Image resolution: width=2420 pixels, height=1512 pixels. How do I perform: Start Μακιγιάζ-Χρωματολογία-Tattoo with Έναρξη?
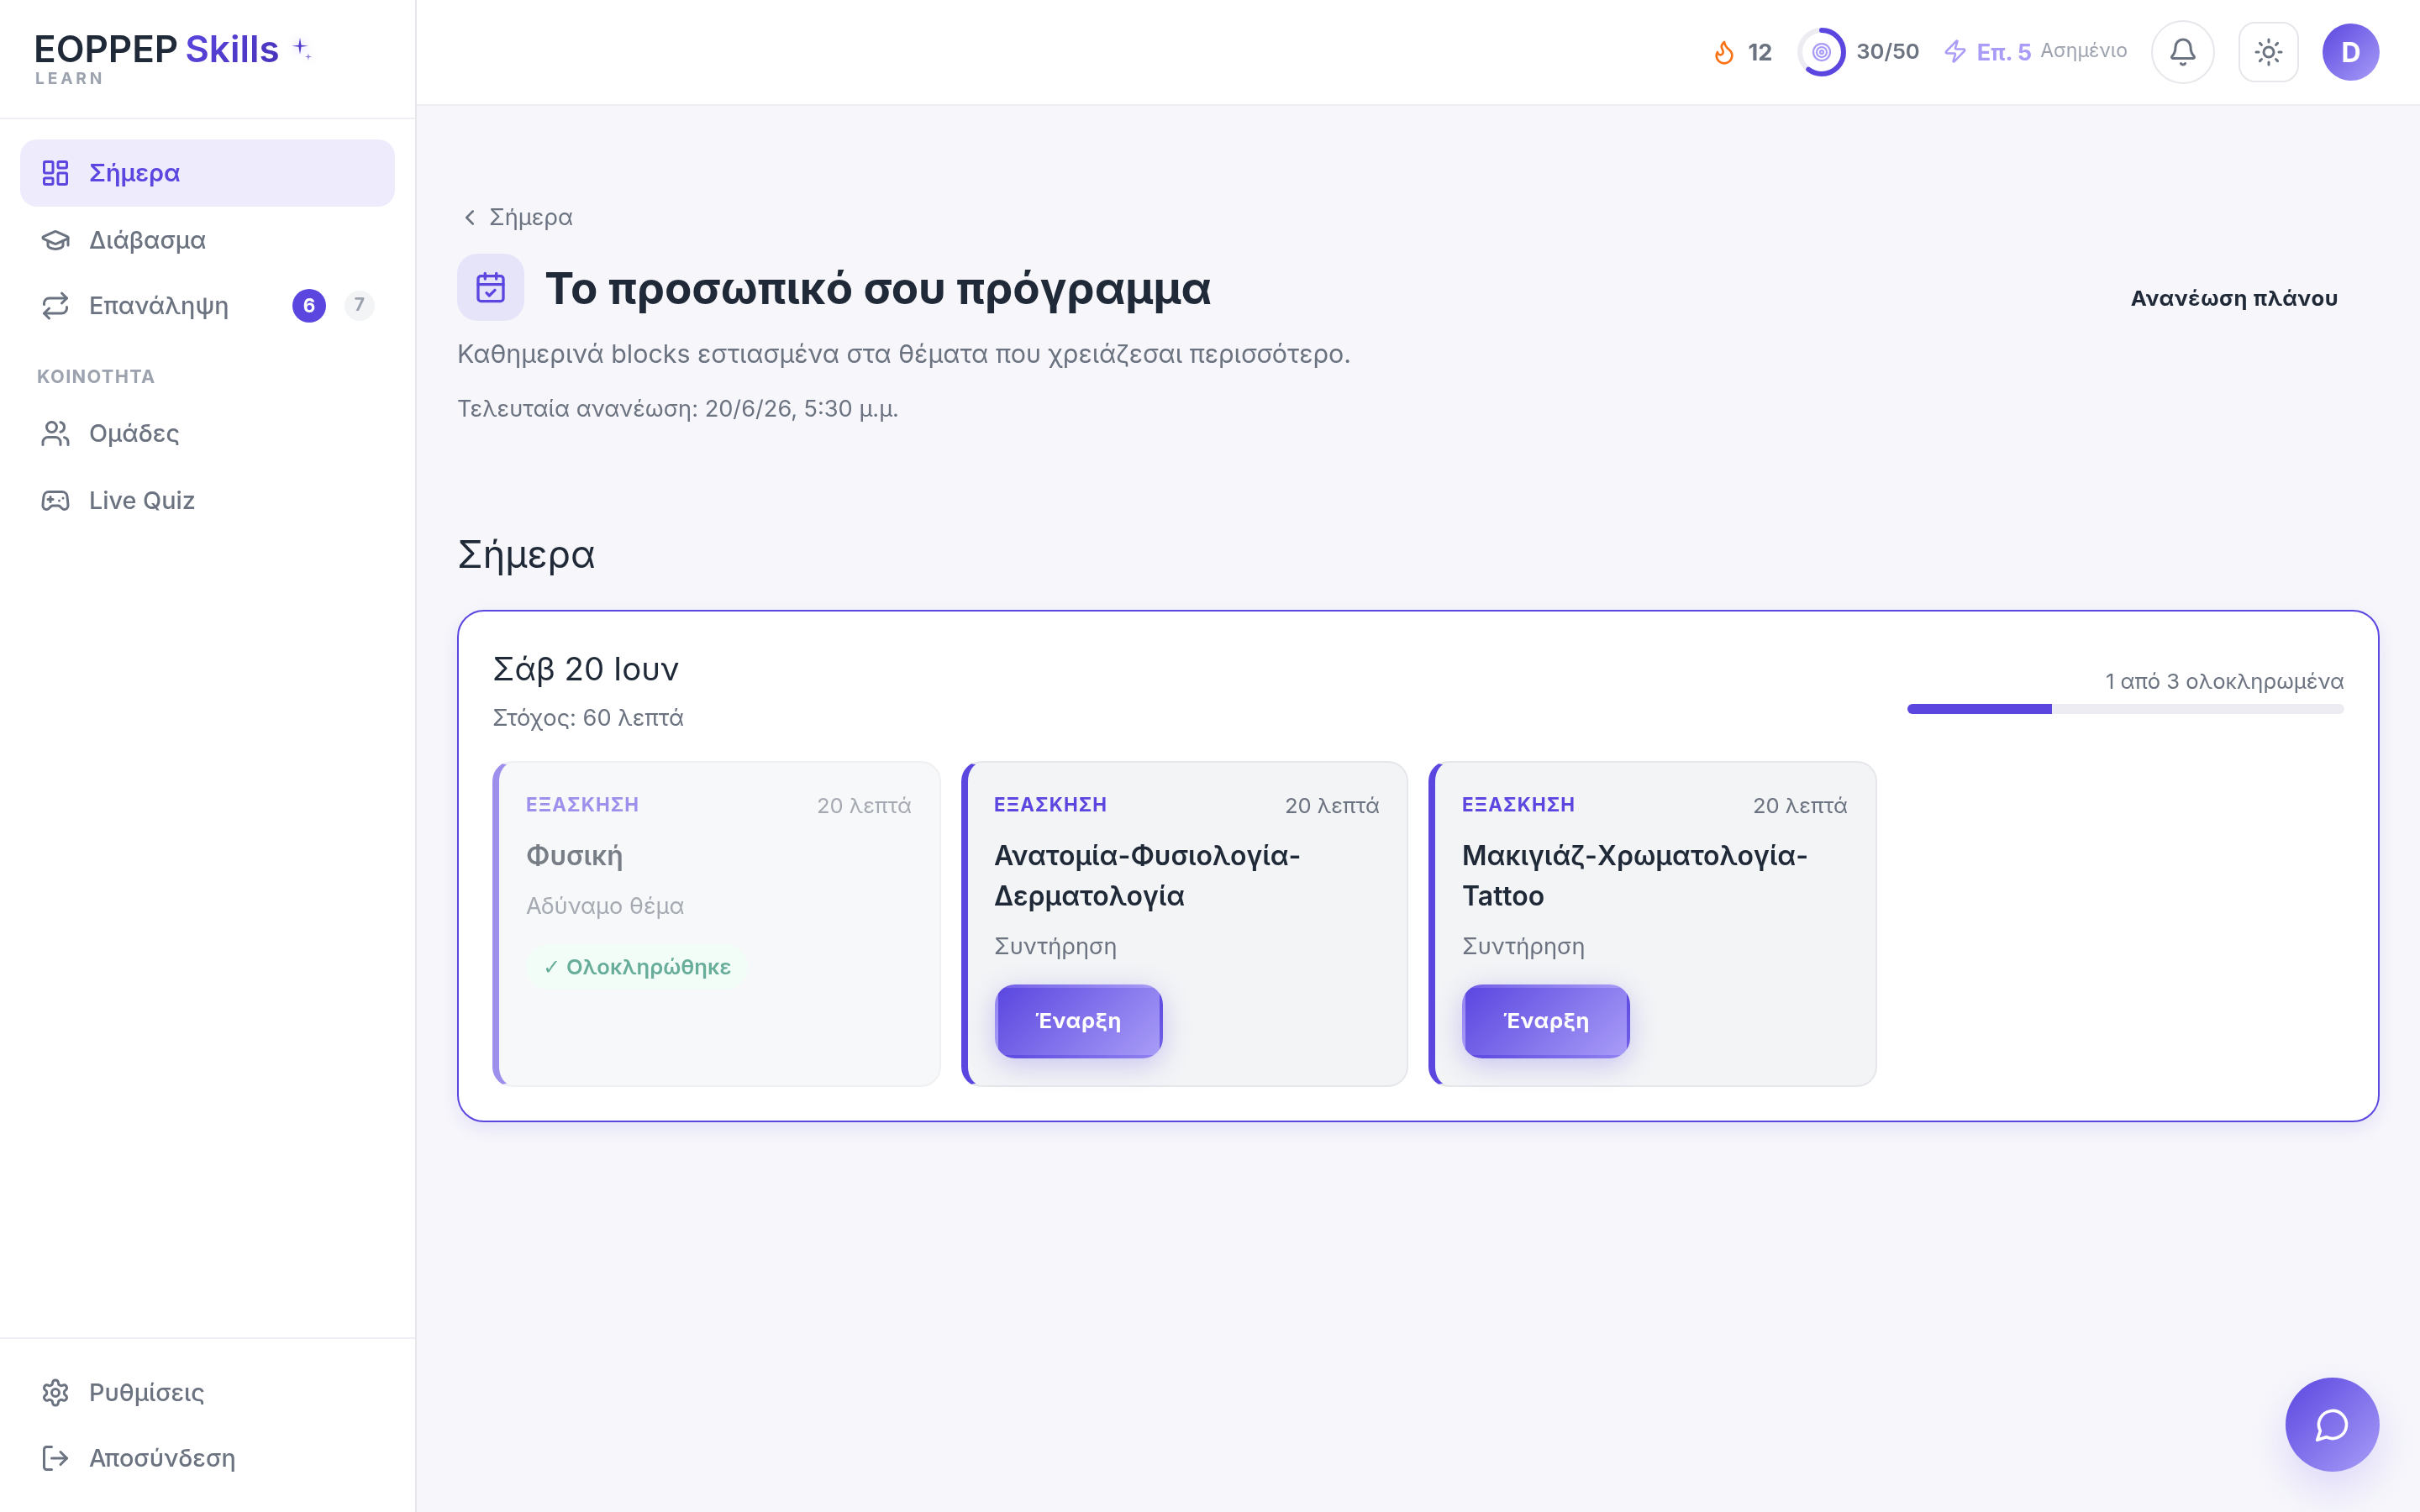pos(1546,1021)
